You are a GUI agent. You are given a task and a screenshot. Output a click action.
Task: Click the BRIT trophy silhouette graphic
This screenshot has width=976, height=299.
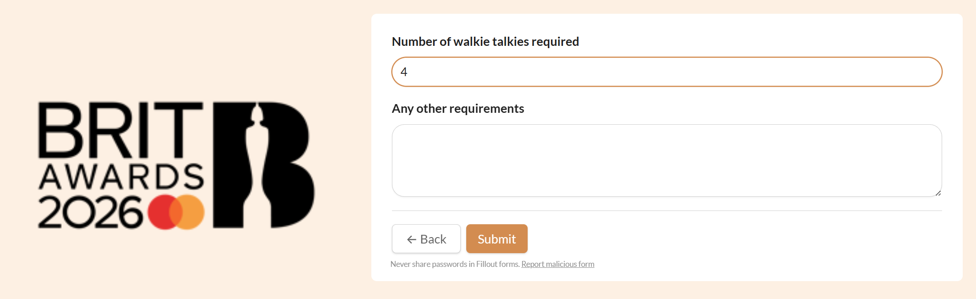(257, 161)
